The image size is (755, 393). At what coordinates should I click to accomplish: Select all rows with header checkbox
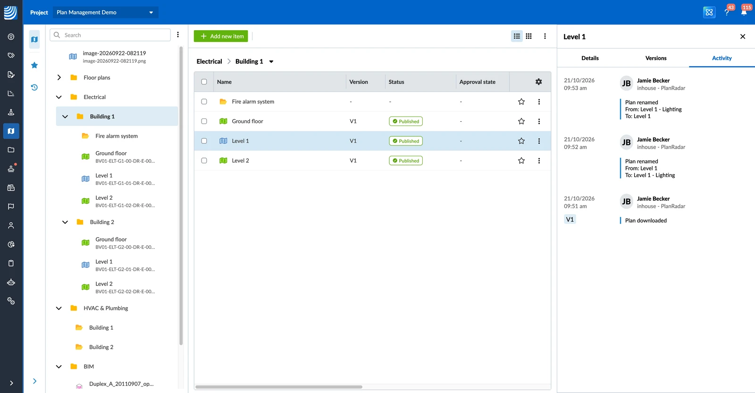tap(204, 82)
